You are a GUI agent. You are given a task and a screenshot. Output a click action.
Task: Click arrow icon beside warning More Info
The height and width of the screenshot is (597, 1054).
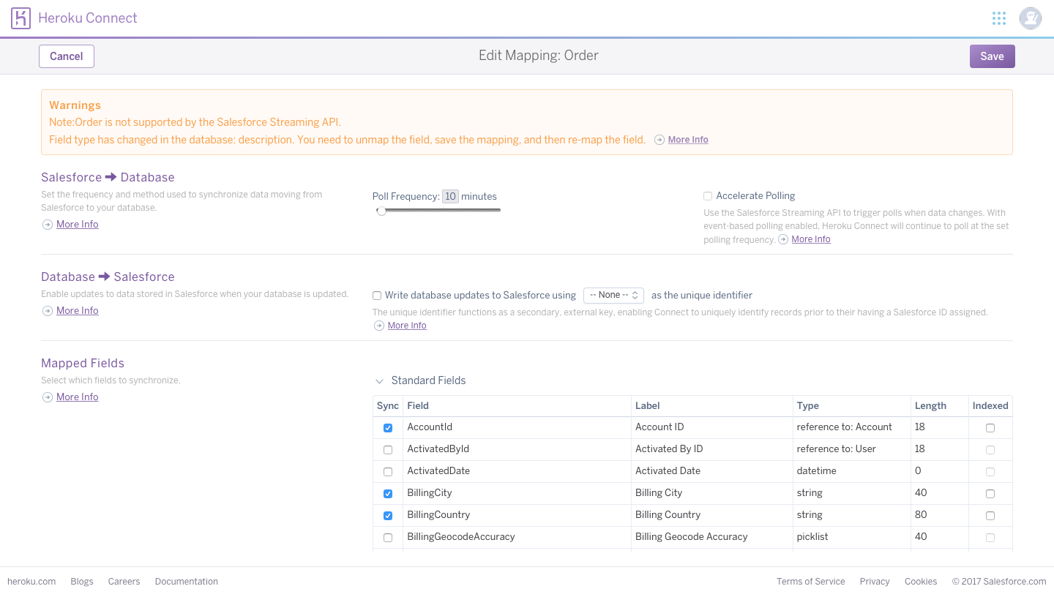point(659,140)
